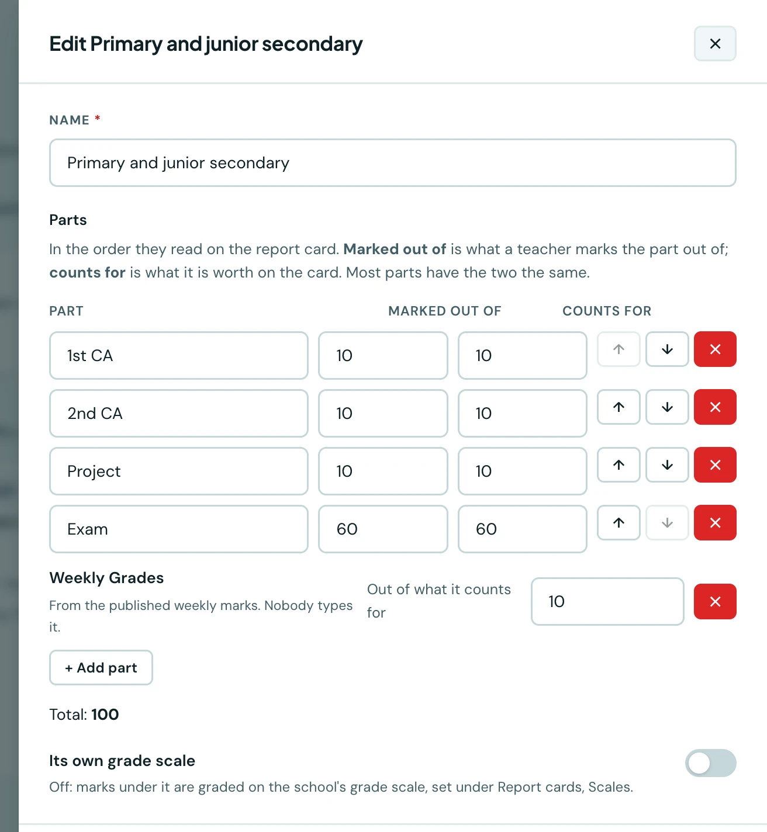This screenshot has height=832, width=767.
Task: Delete the 1st CA part
Action: [x=715, y=349]
